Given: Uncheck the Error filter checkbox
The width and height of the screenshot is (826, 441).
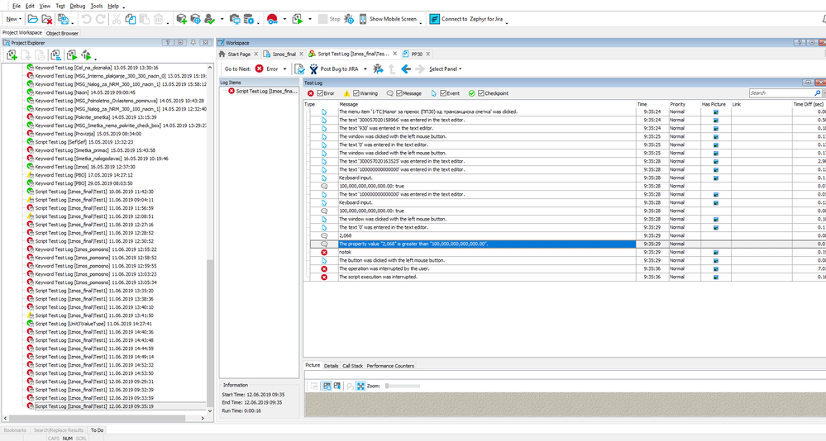Looking at the screenshot, I should 320,93.
